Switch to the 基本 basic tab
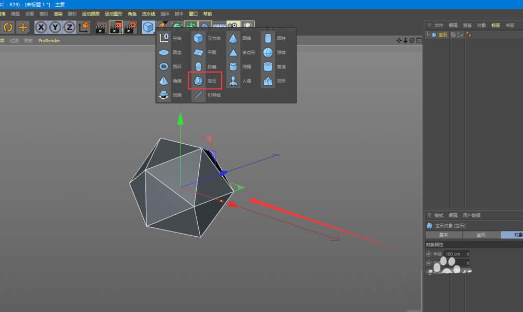 (x=444, y=235)
